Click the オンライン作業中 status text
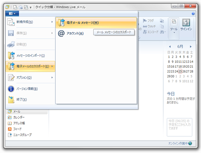201x153 pixels. tap(178, 143)
